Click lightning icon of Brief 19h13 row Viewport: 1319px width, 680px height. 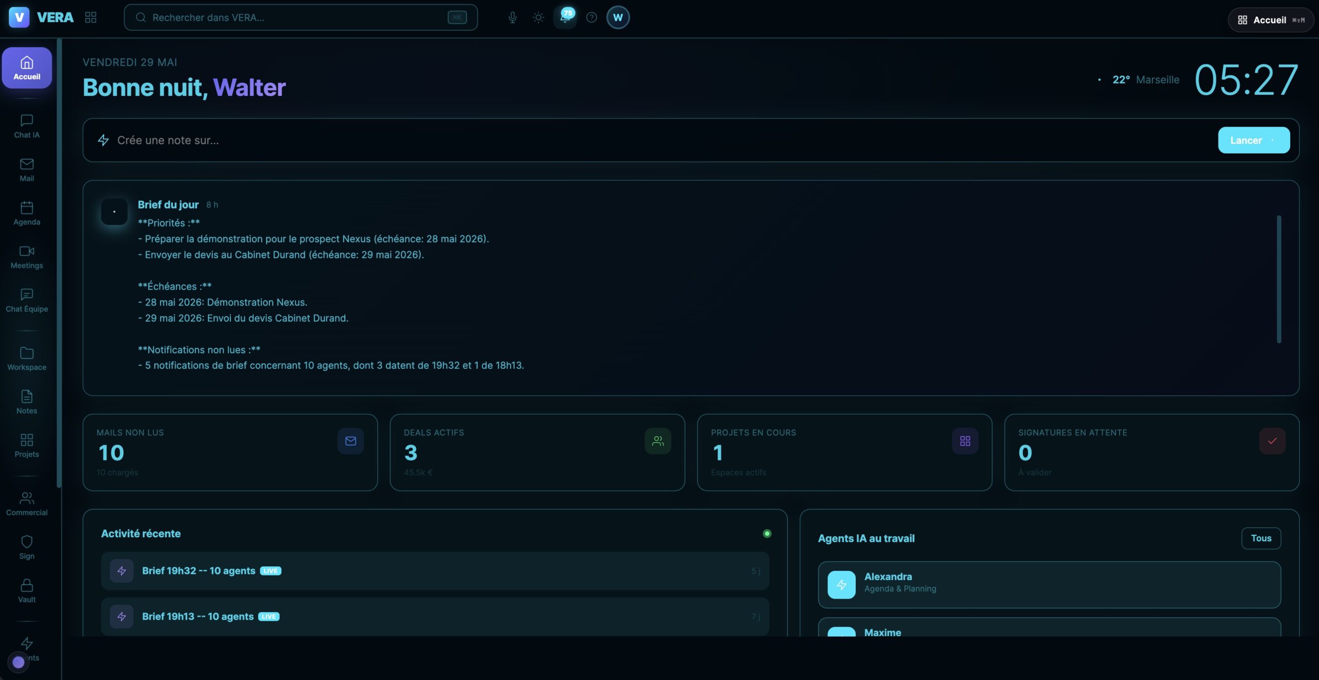(122, 617)
